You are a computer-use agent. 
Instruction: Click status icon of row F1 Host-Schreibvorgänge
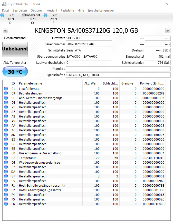pyautogui.click(x=6, y=185)
